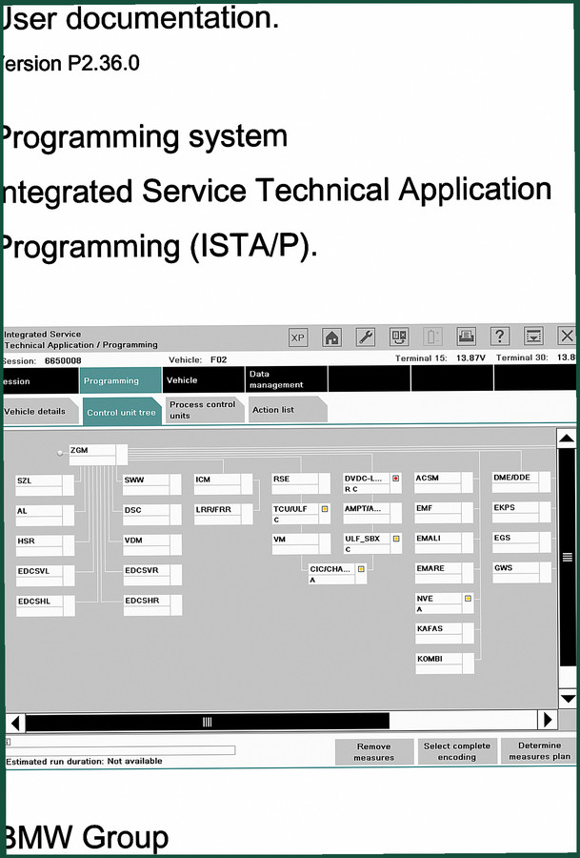The image size is (580, 858).
Task: Click Determine measures plan button
Action: tap(540, 751)
